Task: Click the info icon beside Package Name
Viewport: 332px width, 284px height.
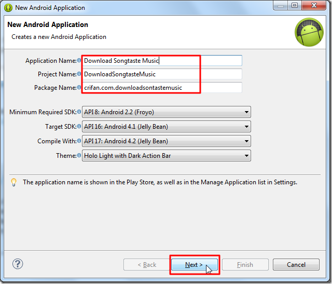Action: [x=79, y=88]
